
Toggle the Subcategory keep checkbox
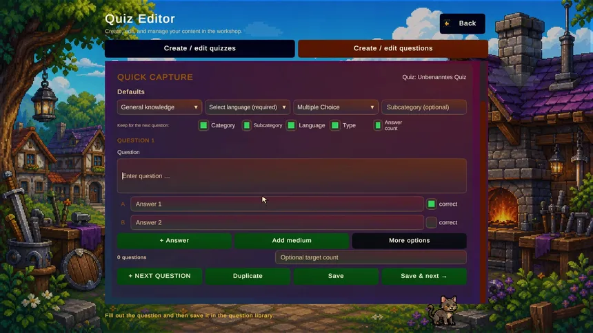click(246, 125)
